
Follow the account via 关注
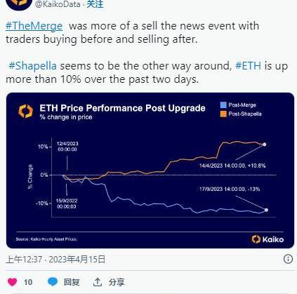(x=95, y=4)
